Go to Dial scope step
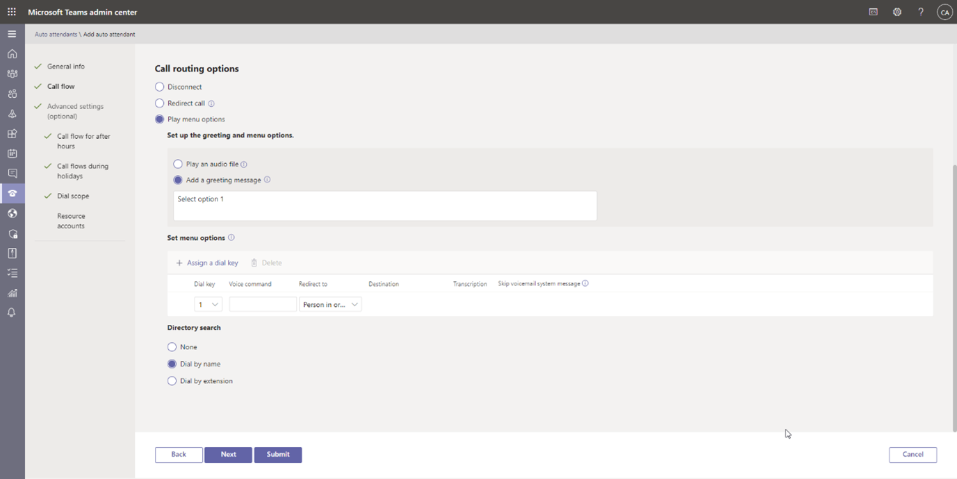This screenshot has height=479, width=957. pos(73,196)
